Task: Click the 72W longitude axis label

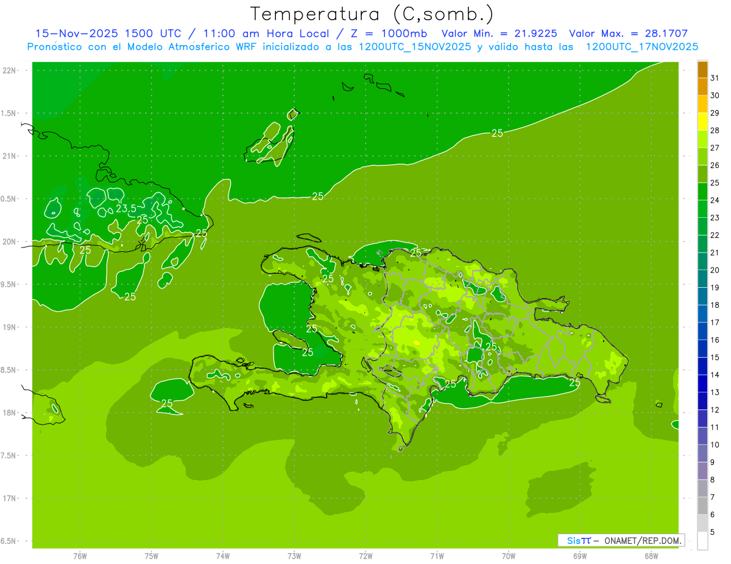Action: pos(365,555)
